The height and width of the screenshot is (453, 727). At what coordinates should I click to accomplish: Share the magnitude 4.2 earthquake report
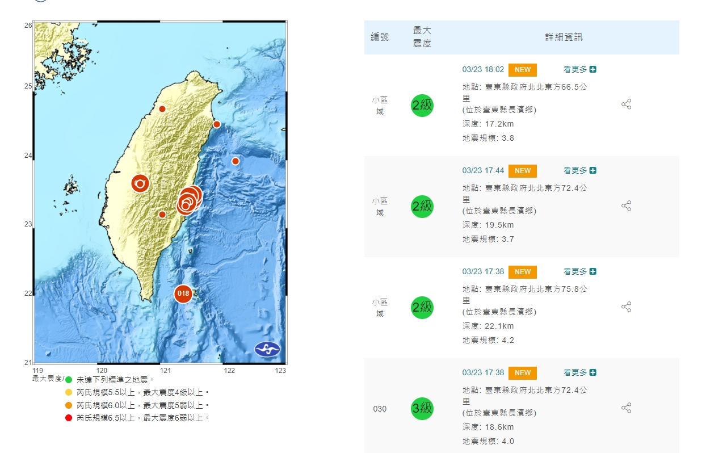click(626, 307)
